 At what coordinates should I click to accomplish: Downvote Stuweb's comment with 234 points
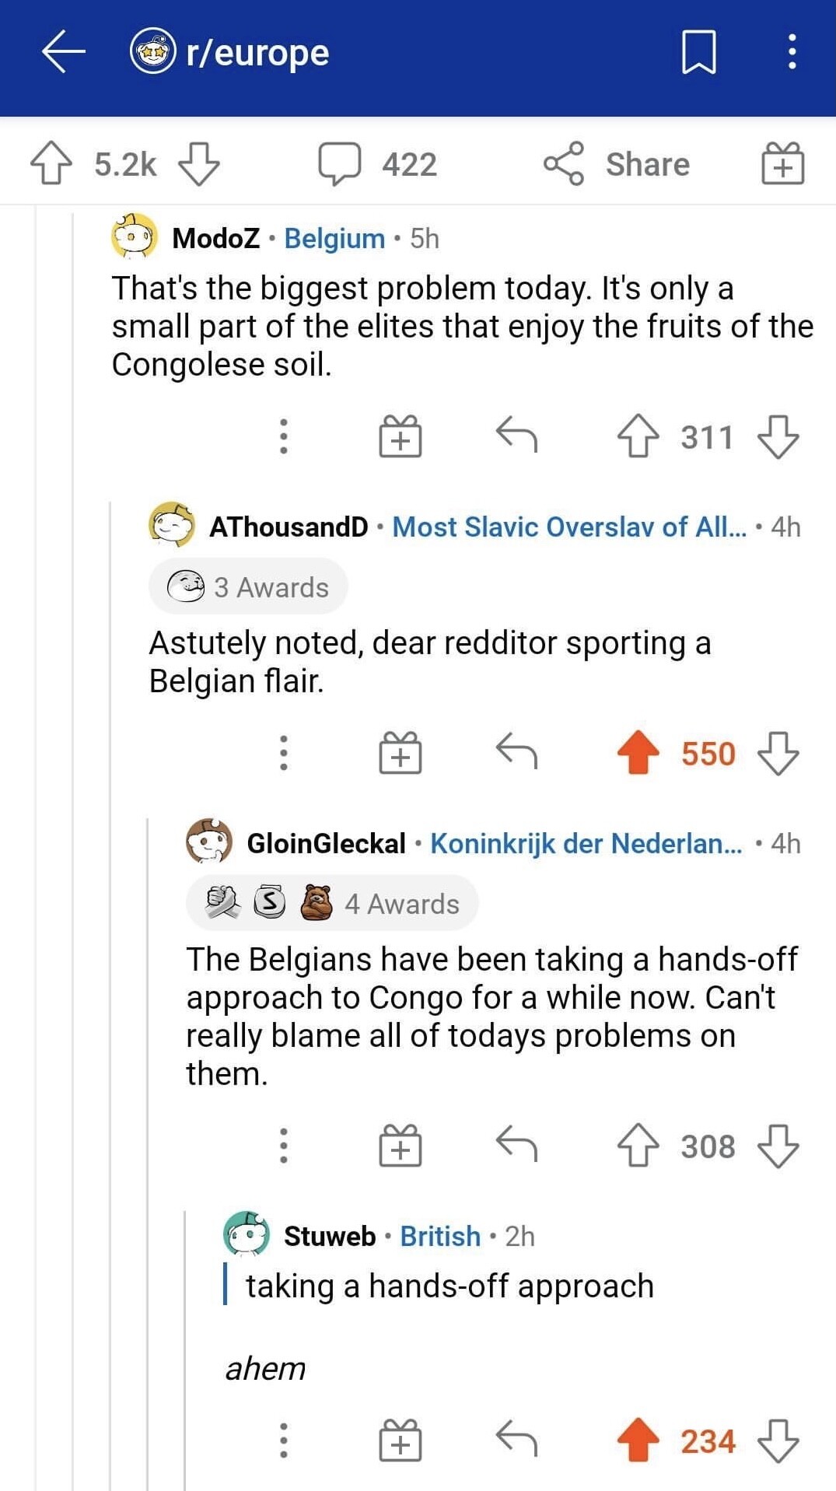tap(778, 1440)
